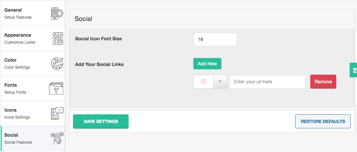Click the 'Enter your url here' field
The image size is (357, 152).
coord(267,82)
